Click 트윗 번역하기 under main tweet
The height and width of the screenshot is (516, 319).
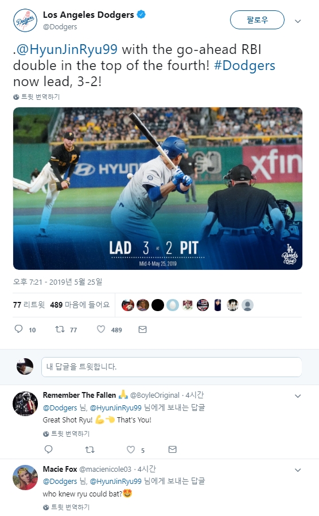[x=37, y=97]
